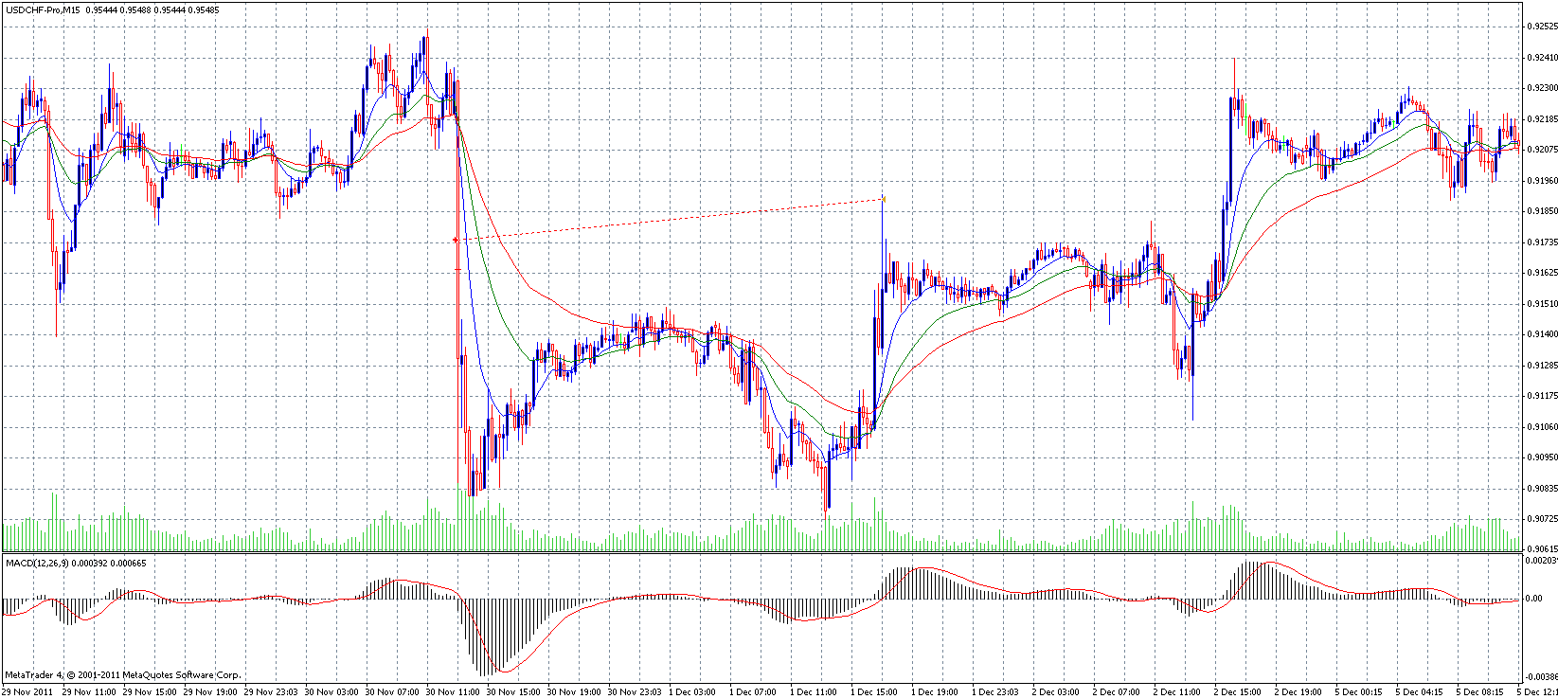Click the 1 Dec 19:00 time label
Image resolution: width=1558 pixels, height=699 pixels.
coord(935,692)
